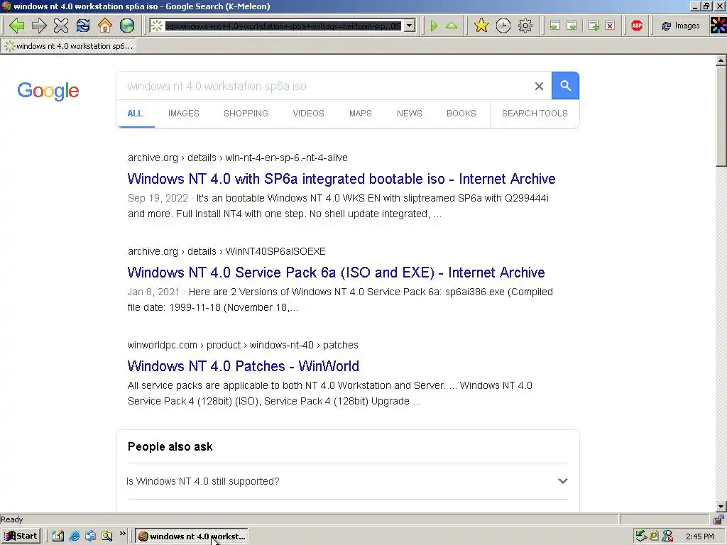Viewport: 727px width, 545px height.
Task: Click the winworldpc.com patches breadcrumb
Action: coord(243,345)
